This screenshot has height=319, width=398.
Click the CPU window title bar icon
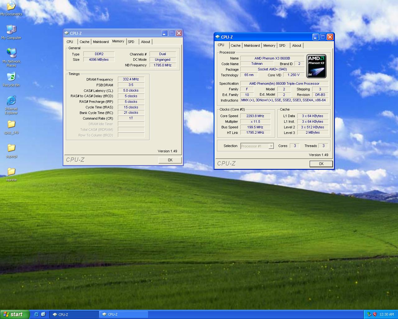tap(217, 37)
